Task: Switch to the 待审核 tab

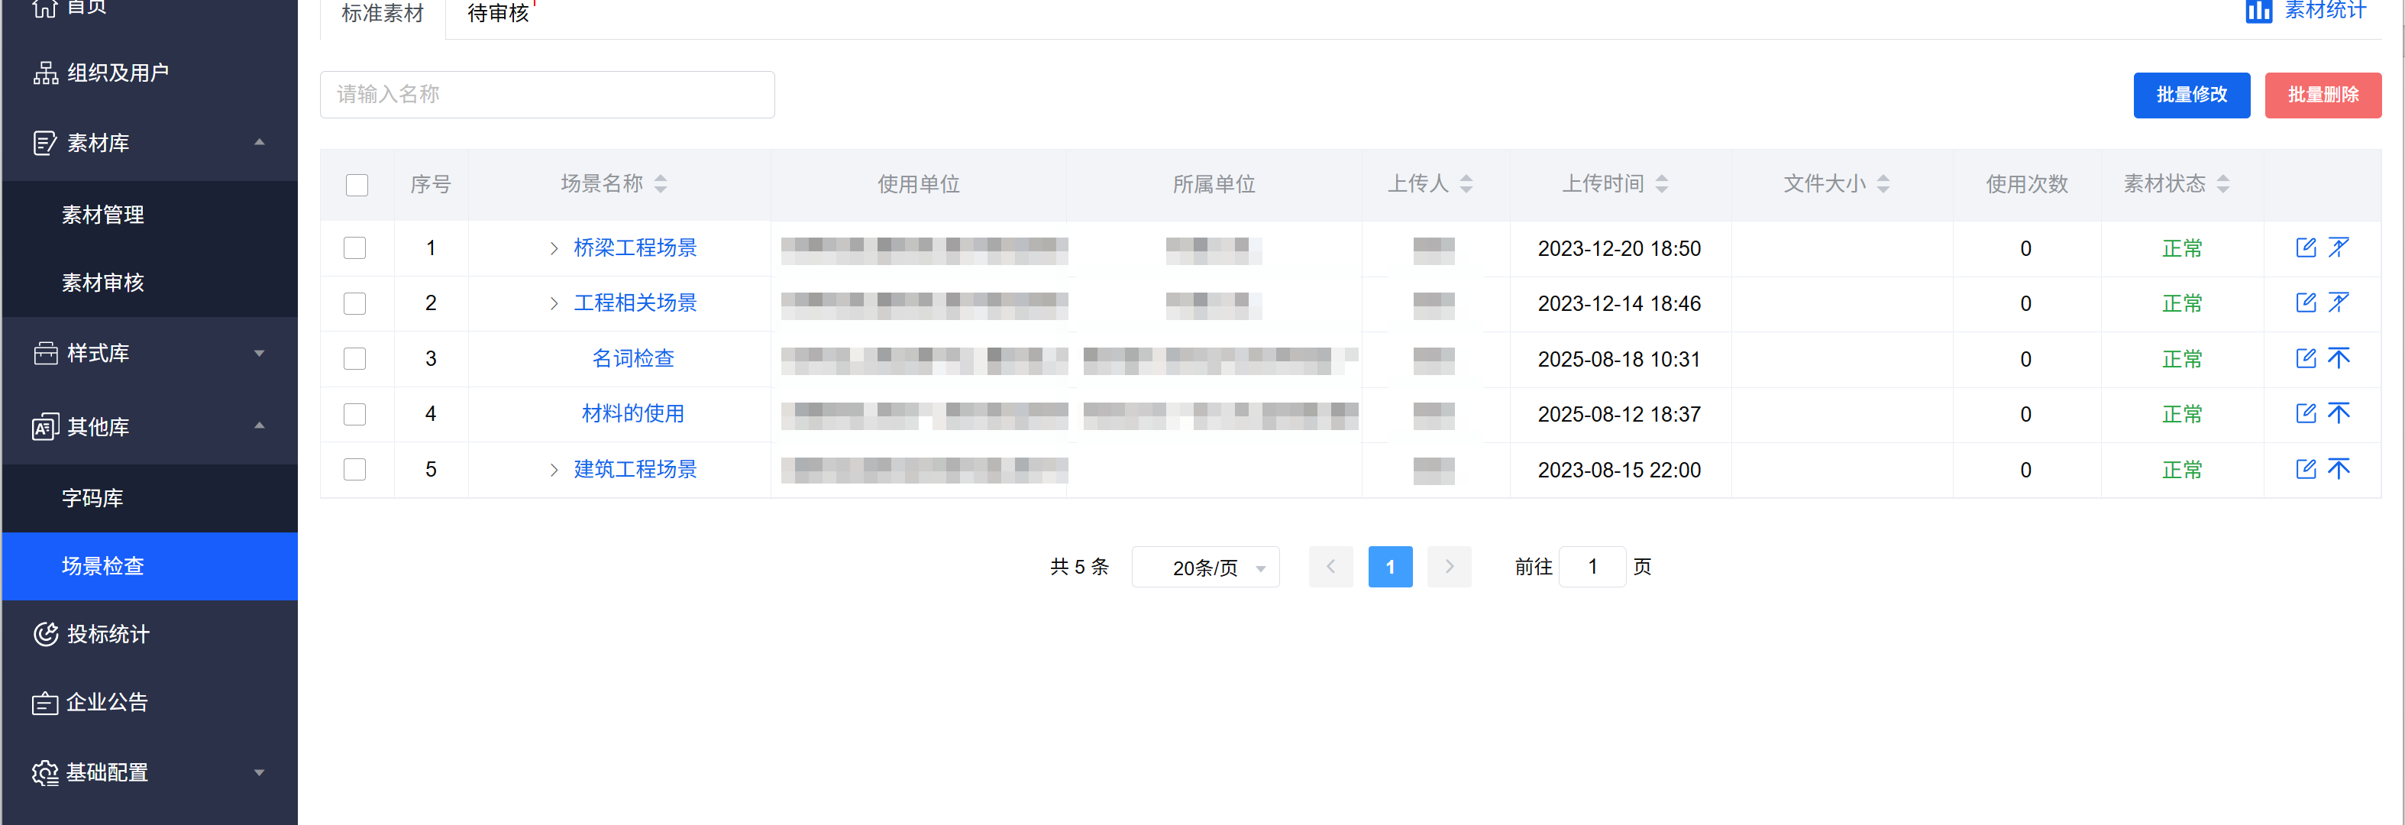Action: [498, 14]
